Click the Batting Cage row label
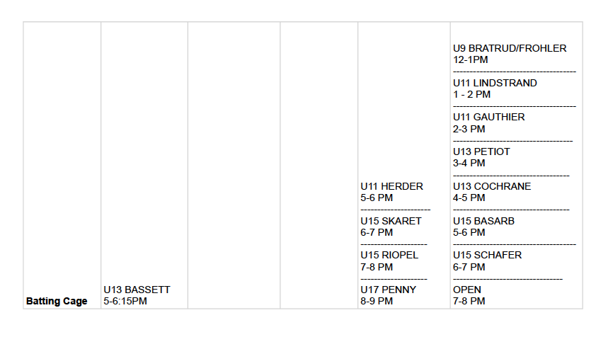Viewport: 613px width, 337px height. point(57,301)
